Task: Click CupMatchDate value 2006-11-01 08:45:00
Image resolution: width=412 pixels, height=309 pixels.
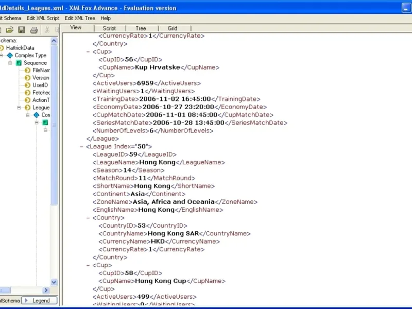Action: [182, 115]
